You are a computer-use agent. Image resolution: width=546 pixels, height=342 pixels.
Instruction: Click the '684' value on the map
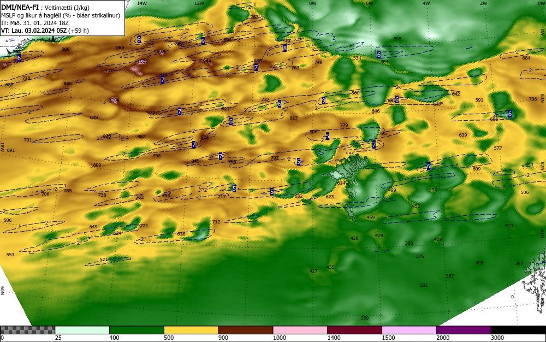(526, 58)
